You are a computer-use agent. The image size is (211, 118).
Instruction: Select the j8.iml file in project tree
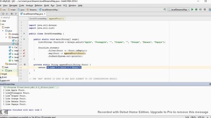pos(3,77)
